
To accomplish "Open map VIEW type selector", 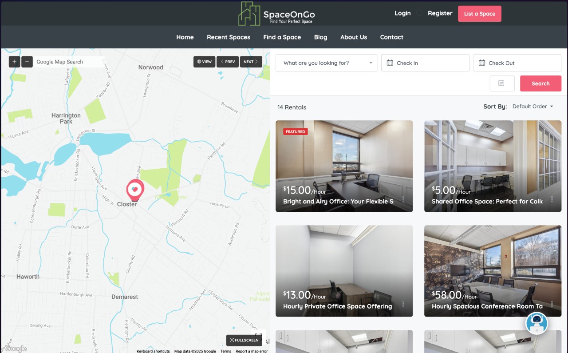I will point(204,62).
